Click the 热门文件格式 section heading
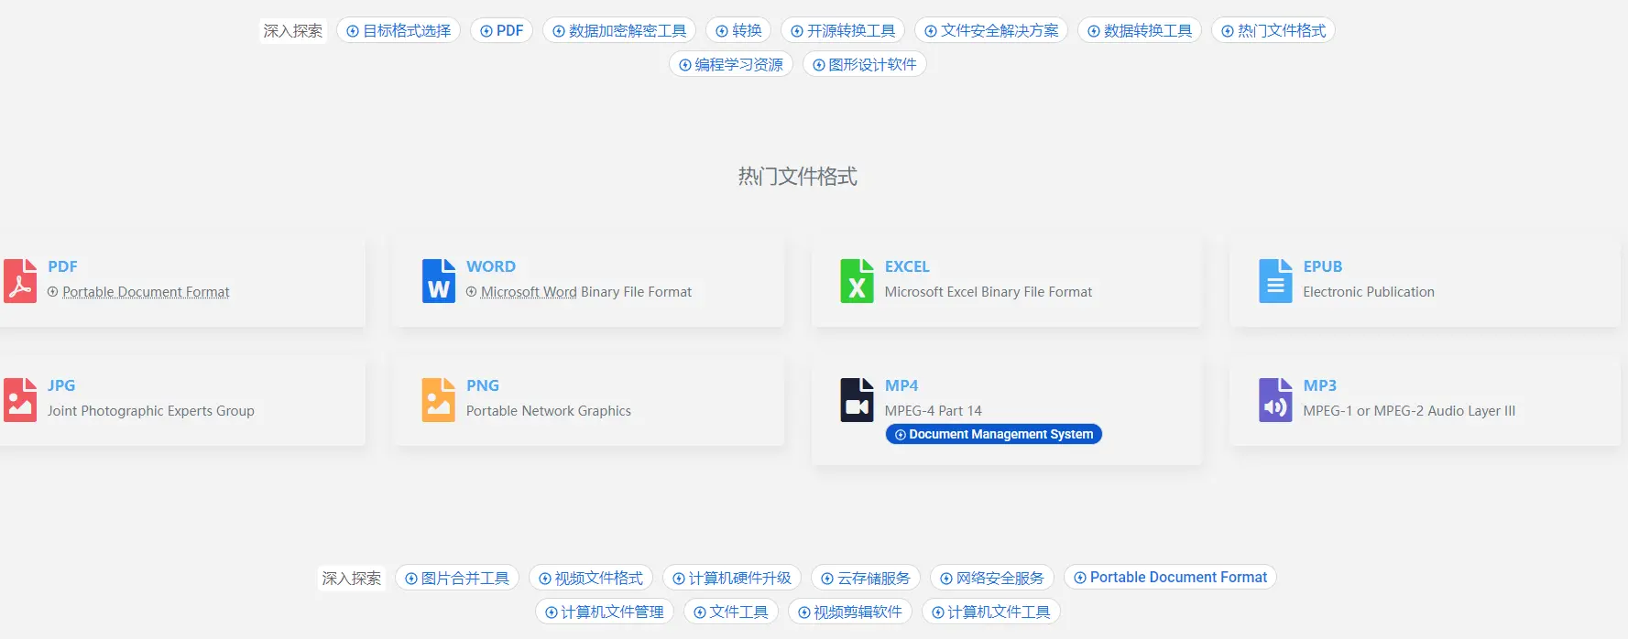 click(798, 176)
